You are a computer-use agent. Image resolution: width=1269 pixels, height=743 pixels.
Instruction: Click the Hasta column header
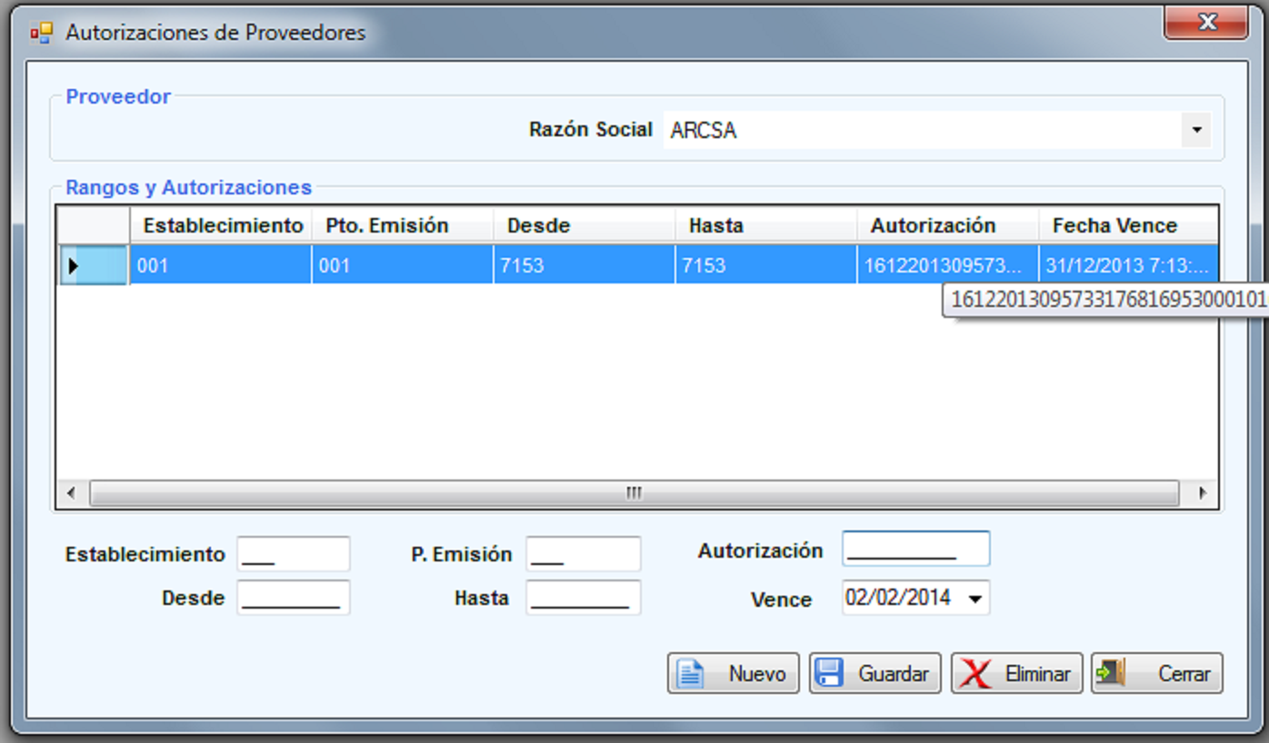coord(766,225)
